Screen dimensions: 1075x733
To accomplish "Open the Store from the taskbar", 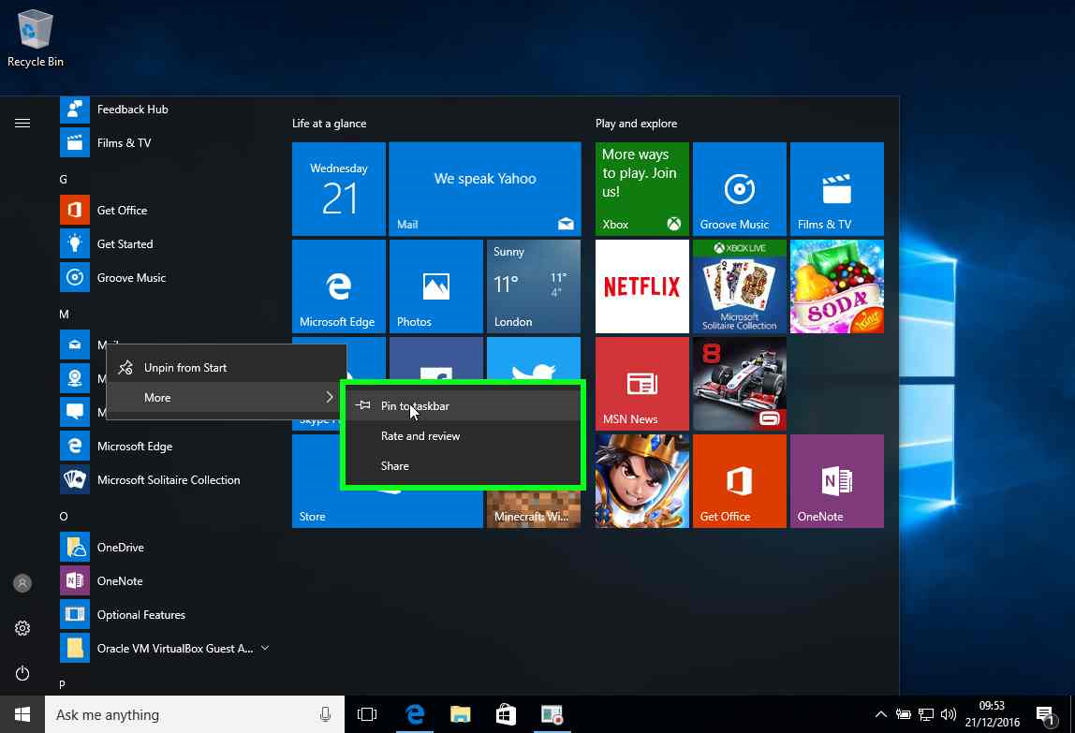I will 506,714.
